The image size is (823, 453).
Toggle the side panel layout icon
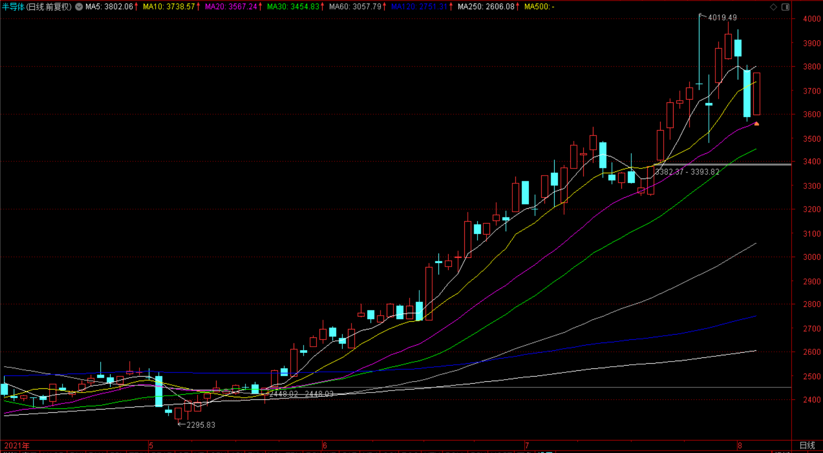click(x=785, y=7)
